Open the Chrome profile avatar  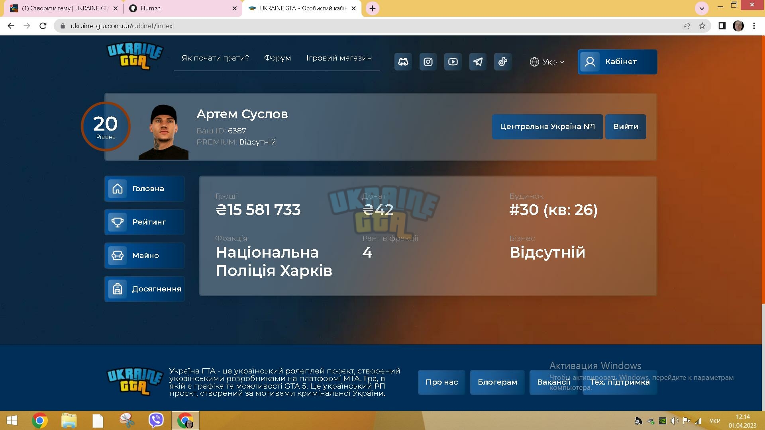[x=738, y=26]
